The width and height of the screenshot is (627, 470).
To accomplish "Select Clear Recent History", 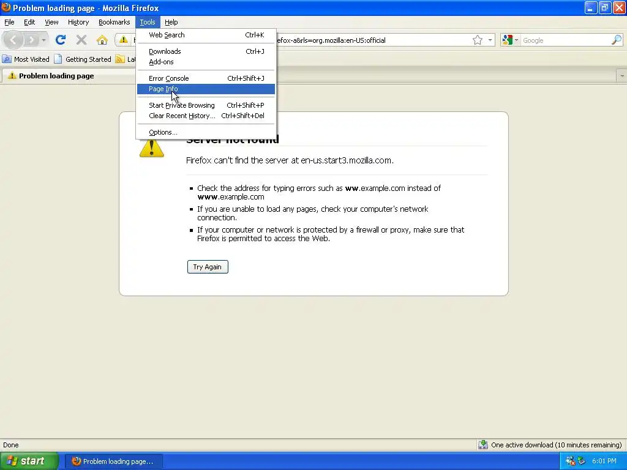I will pos(206,116).
